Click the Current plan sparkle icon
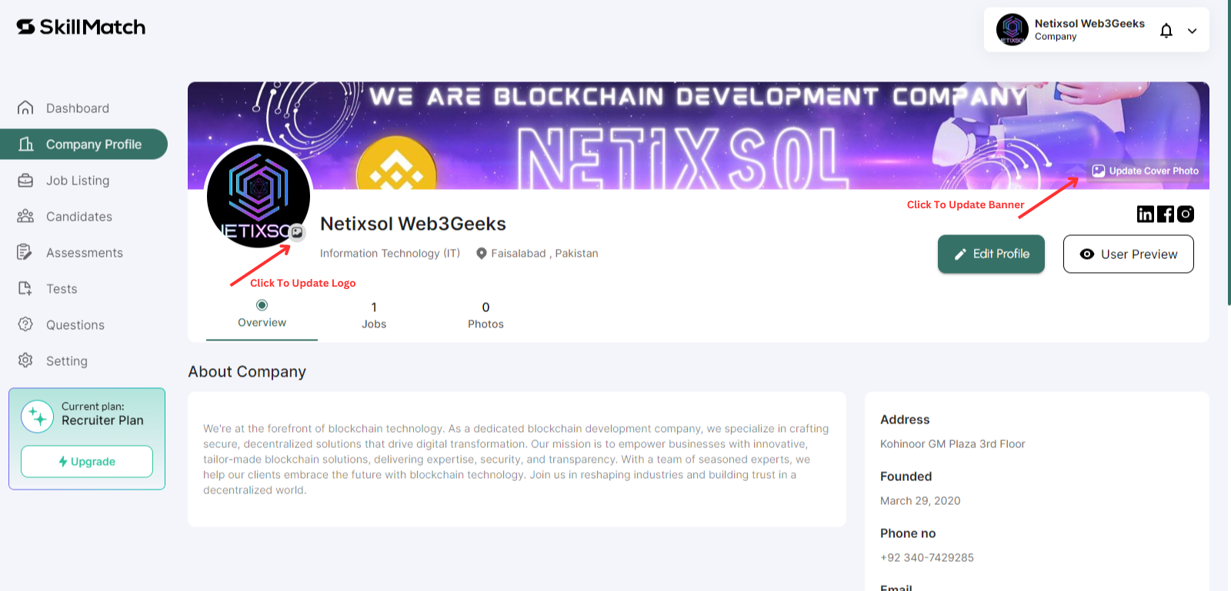1231x591 pixels. tap(37, 417)
